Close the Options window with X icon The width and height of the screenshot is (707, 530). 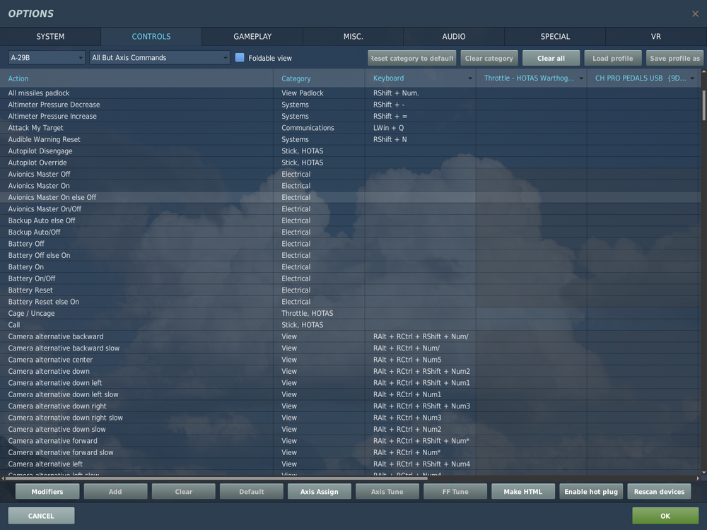pos(695,14)
